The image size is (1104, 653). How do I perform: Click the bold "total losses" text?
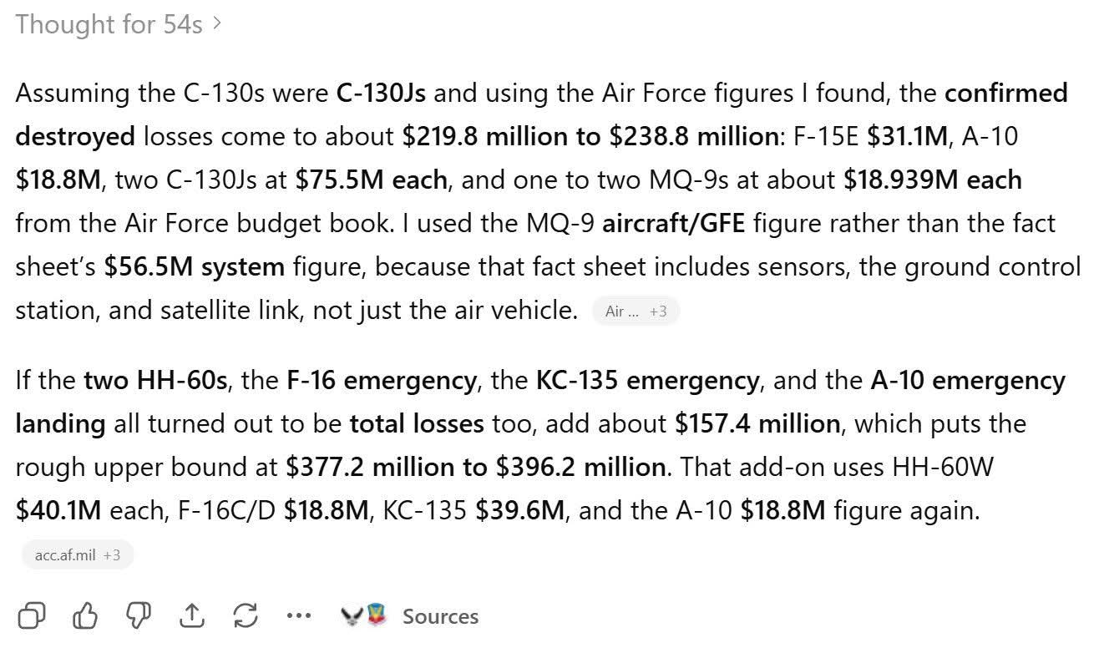(416, 423)
